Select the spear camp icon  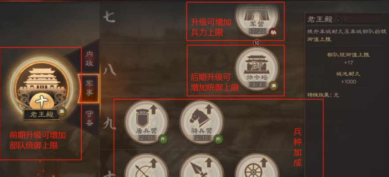click(202, 166)
